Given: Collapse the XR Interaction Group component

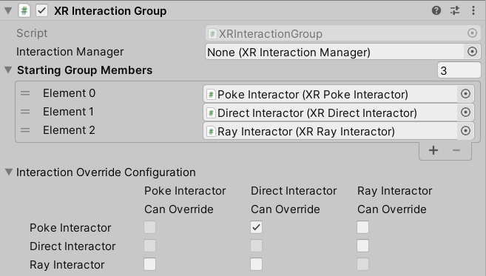Looking at the screenshot, I should click(8, 11).
